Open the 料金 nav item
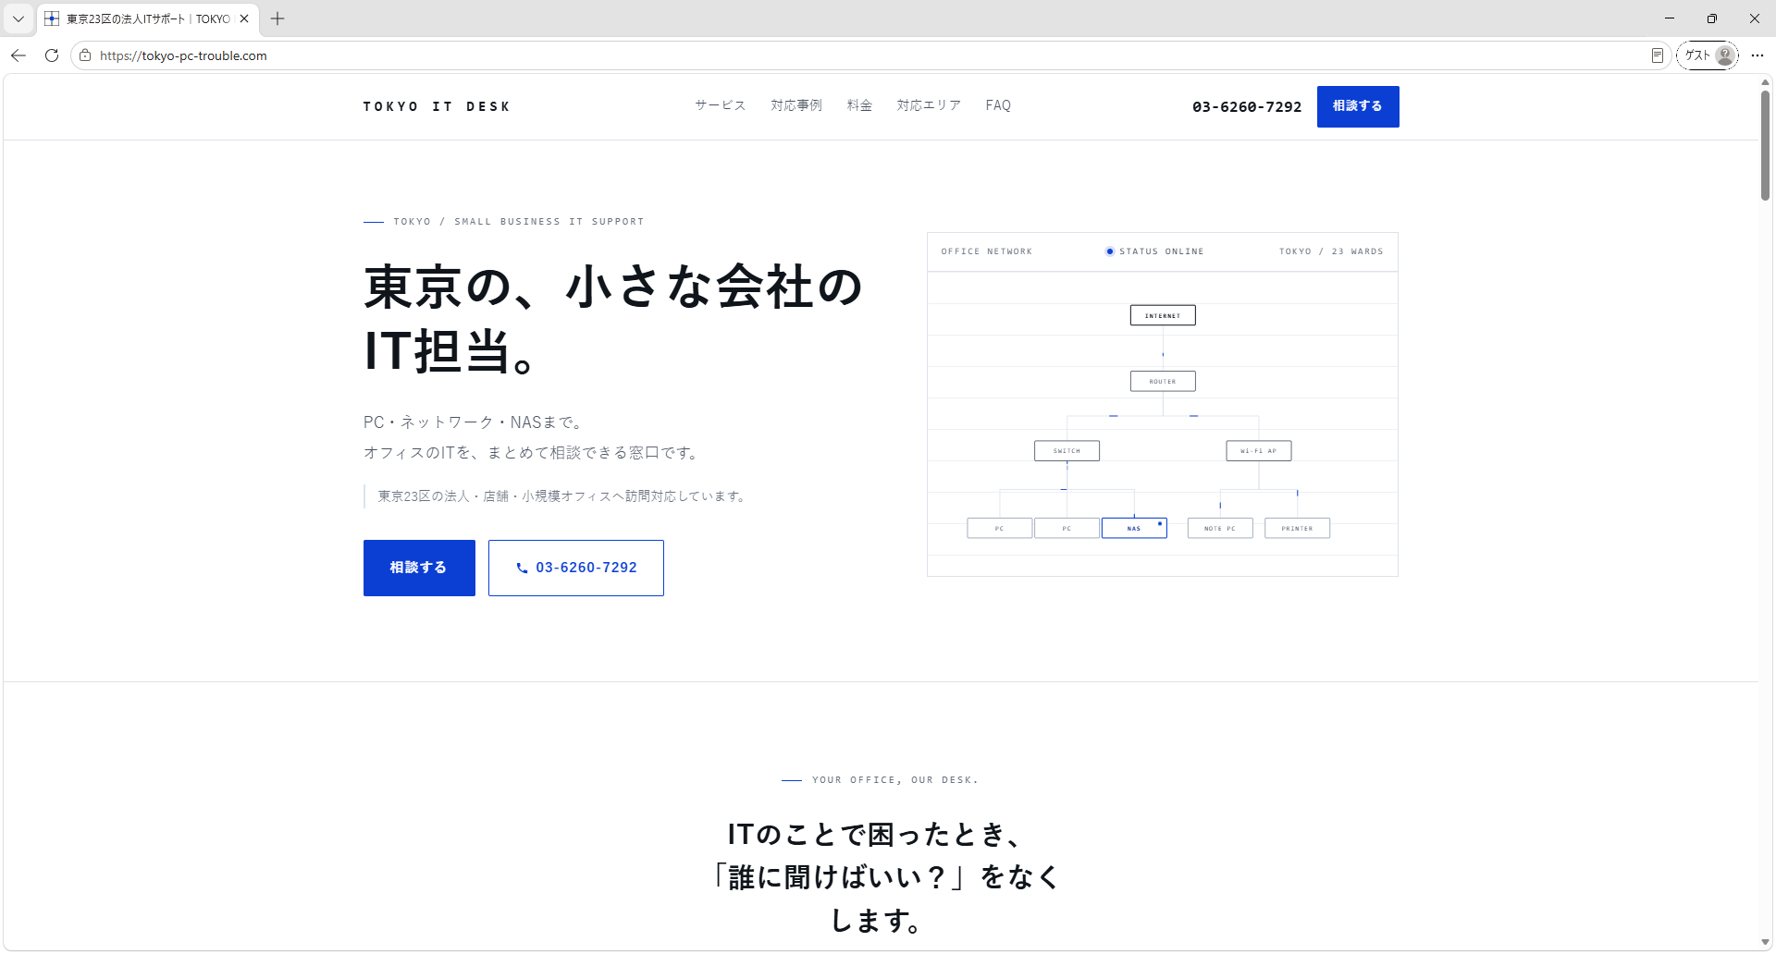 click(x=859, y=105)
